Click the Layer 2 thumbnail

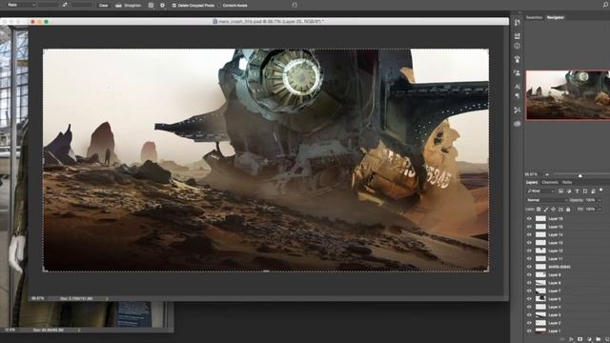click(x=540, y=323)
